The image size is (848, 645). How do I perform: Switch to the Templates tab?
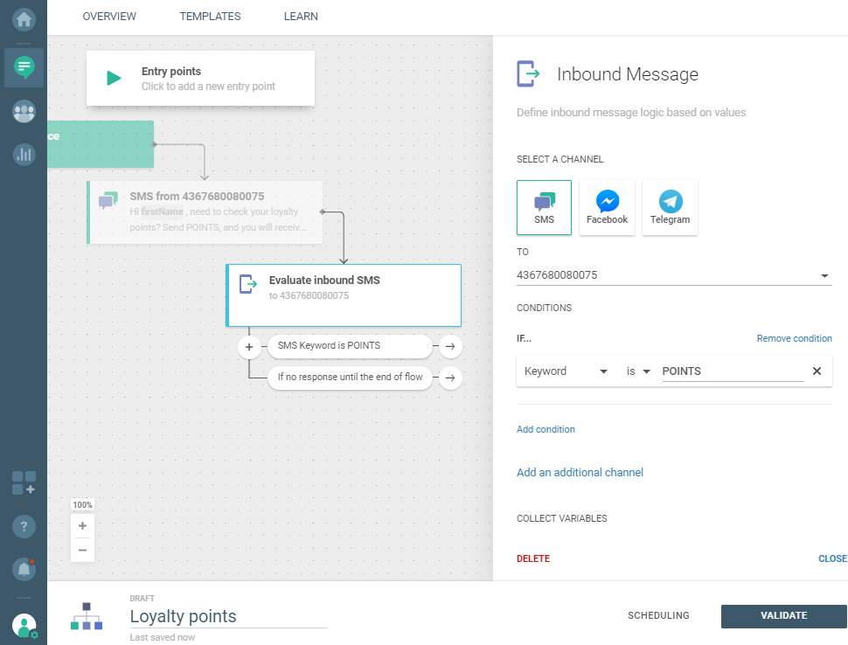(x=210, y=17)
